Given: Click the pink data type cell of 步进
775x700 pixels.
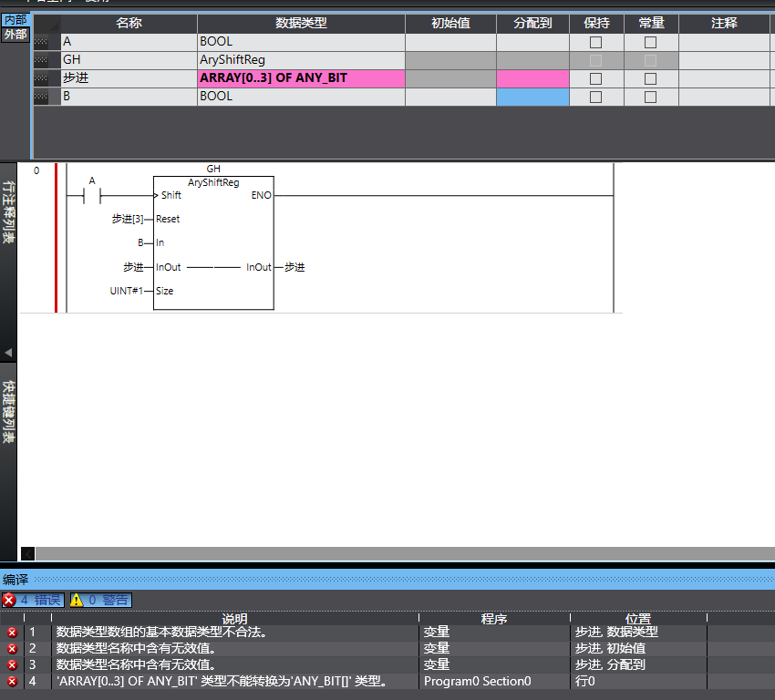Looking at the screenshot, I should [301, 78].
